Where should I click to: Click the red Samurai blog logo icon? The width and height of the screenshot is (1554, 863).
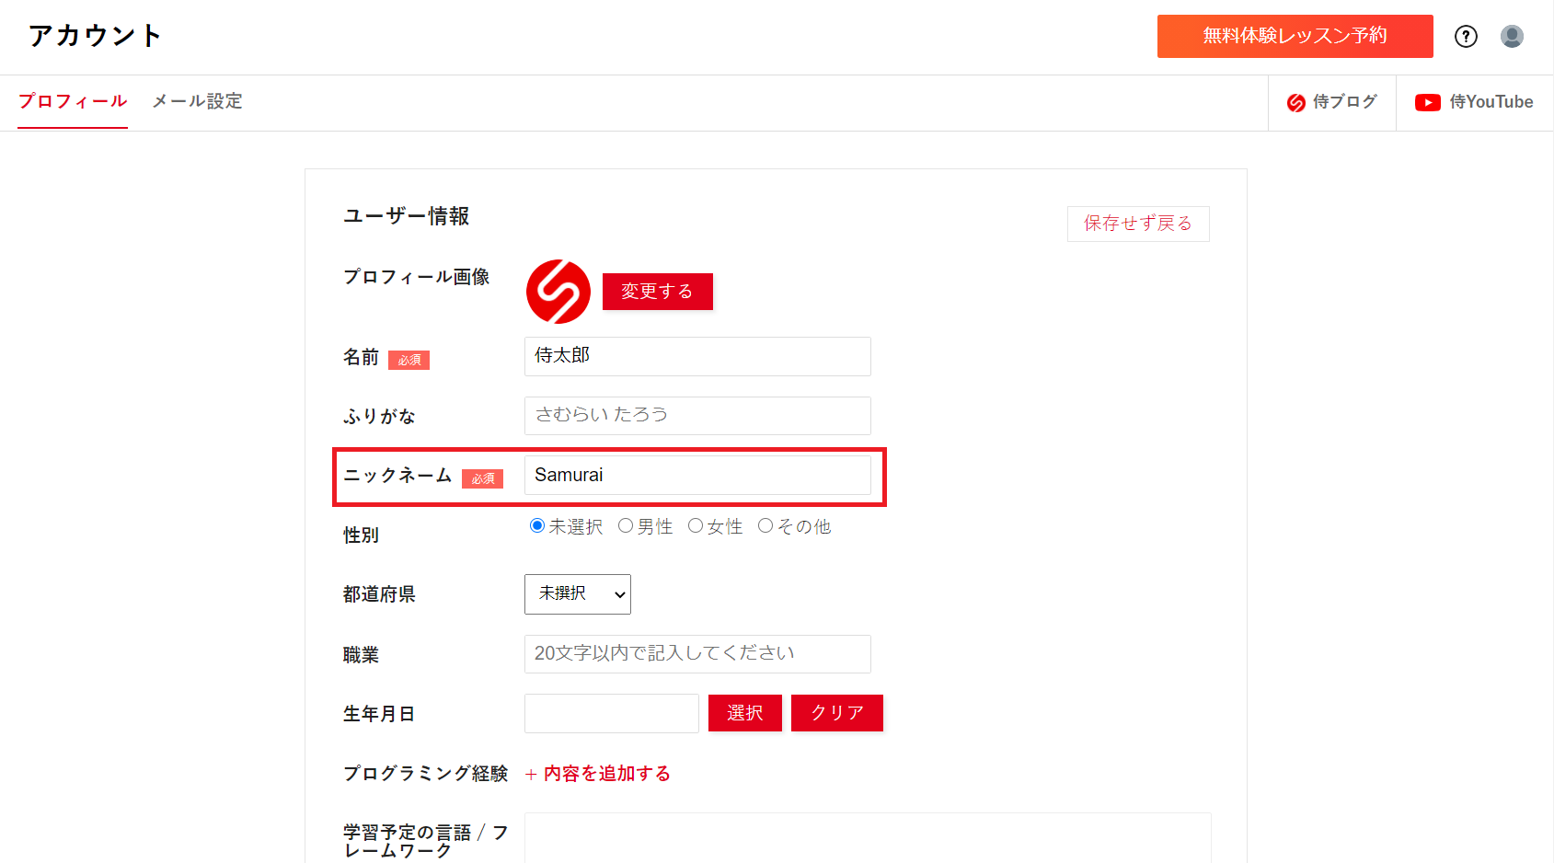pos(1295,103)
